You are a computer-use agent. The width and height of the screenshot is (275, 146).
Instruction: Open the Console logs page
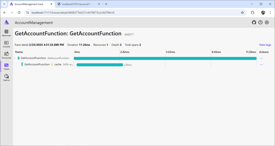(6, 44)
